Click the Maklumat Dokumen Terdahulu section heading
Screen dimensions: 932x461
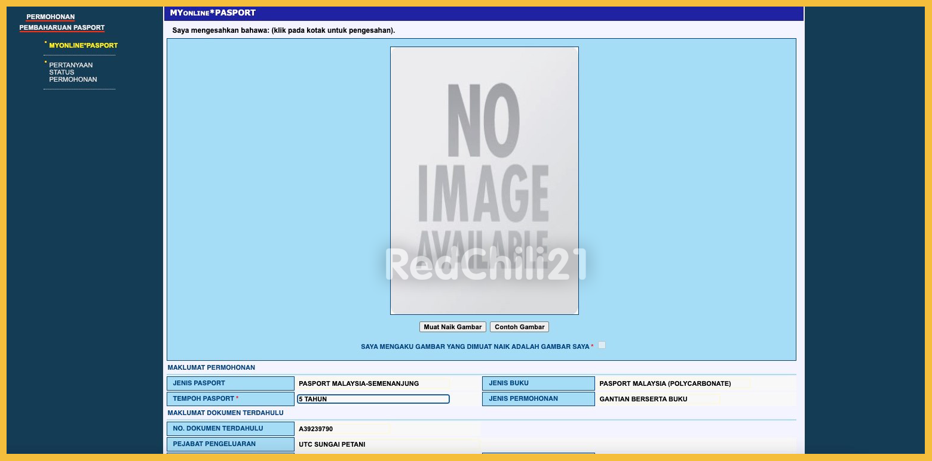[225, 413]
